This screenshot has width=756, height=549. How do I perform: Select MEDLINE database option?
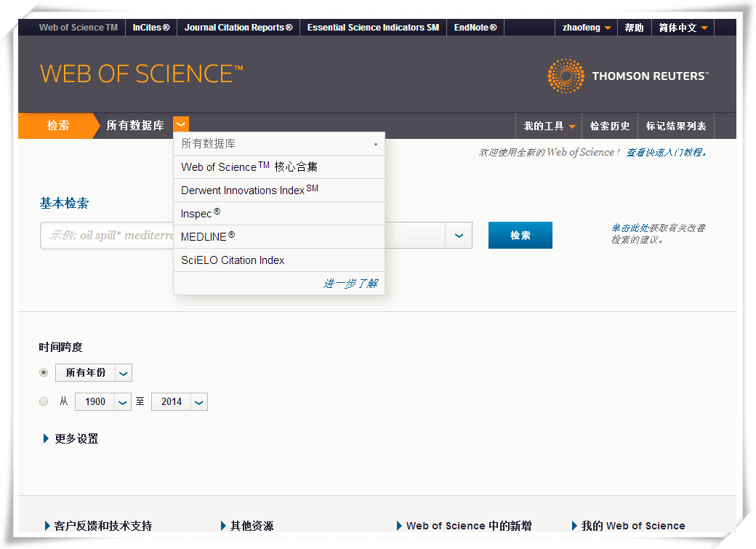208,237
